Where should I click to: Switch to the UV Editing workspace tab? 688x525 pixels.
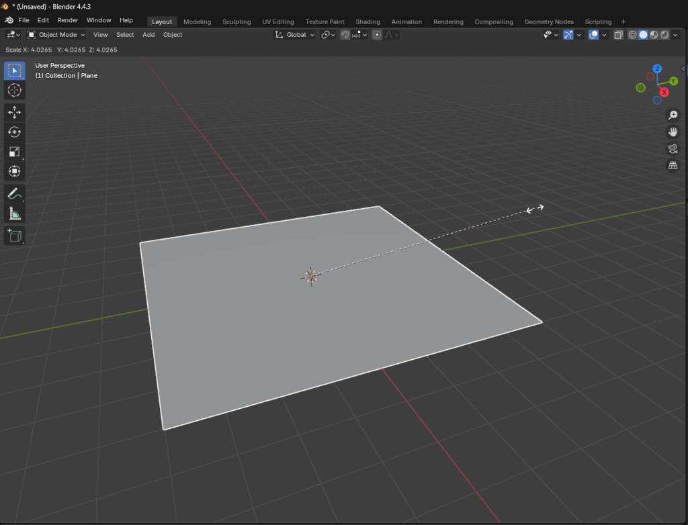coord(277,22)
